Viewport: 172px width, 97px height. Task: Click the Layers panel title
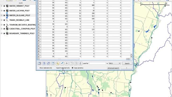point(21,3)
